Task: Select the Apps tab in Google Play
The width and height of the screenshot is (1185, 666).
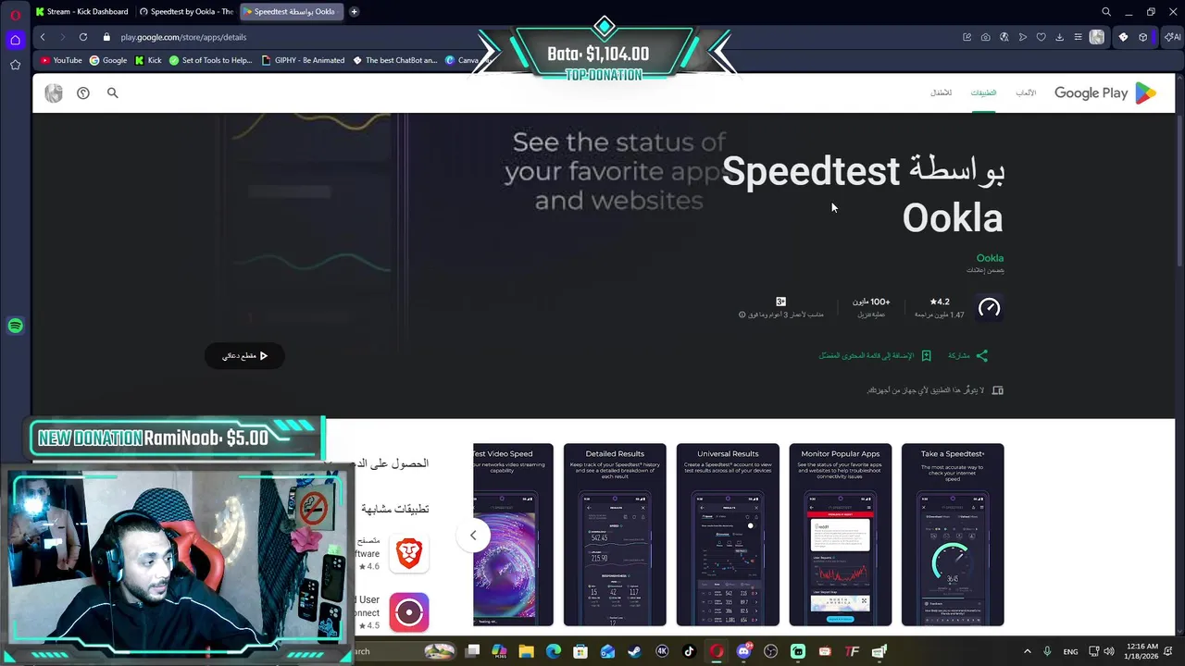Action: click(983, 92)
